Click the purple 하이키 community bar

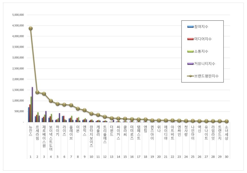tap(59, 117)
